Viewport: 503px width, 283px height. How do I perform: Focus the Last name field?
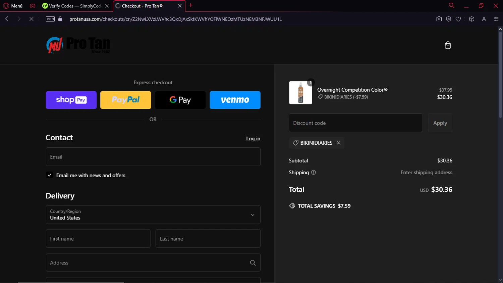tap(208, 239)
